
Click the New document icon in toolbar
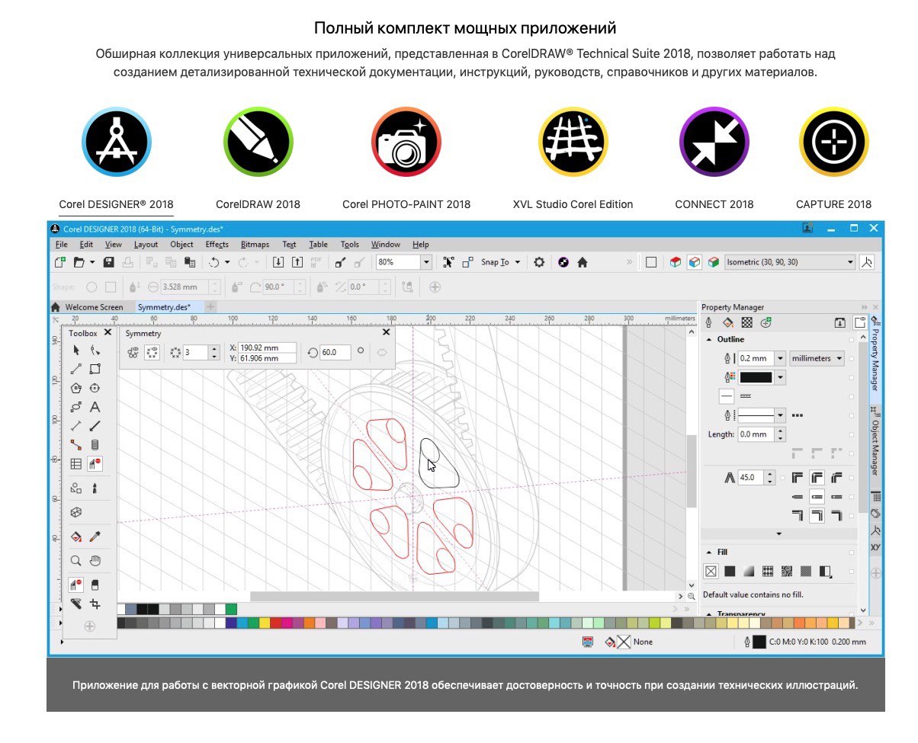tap(60, 262)
